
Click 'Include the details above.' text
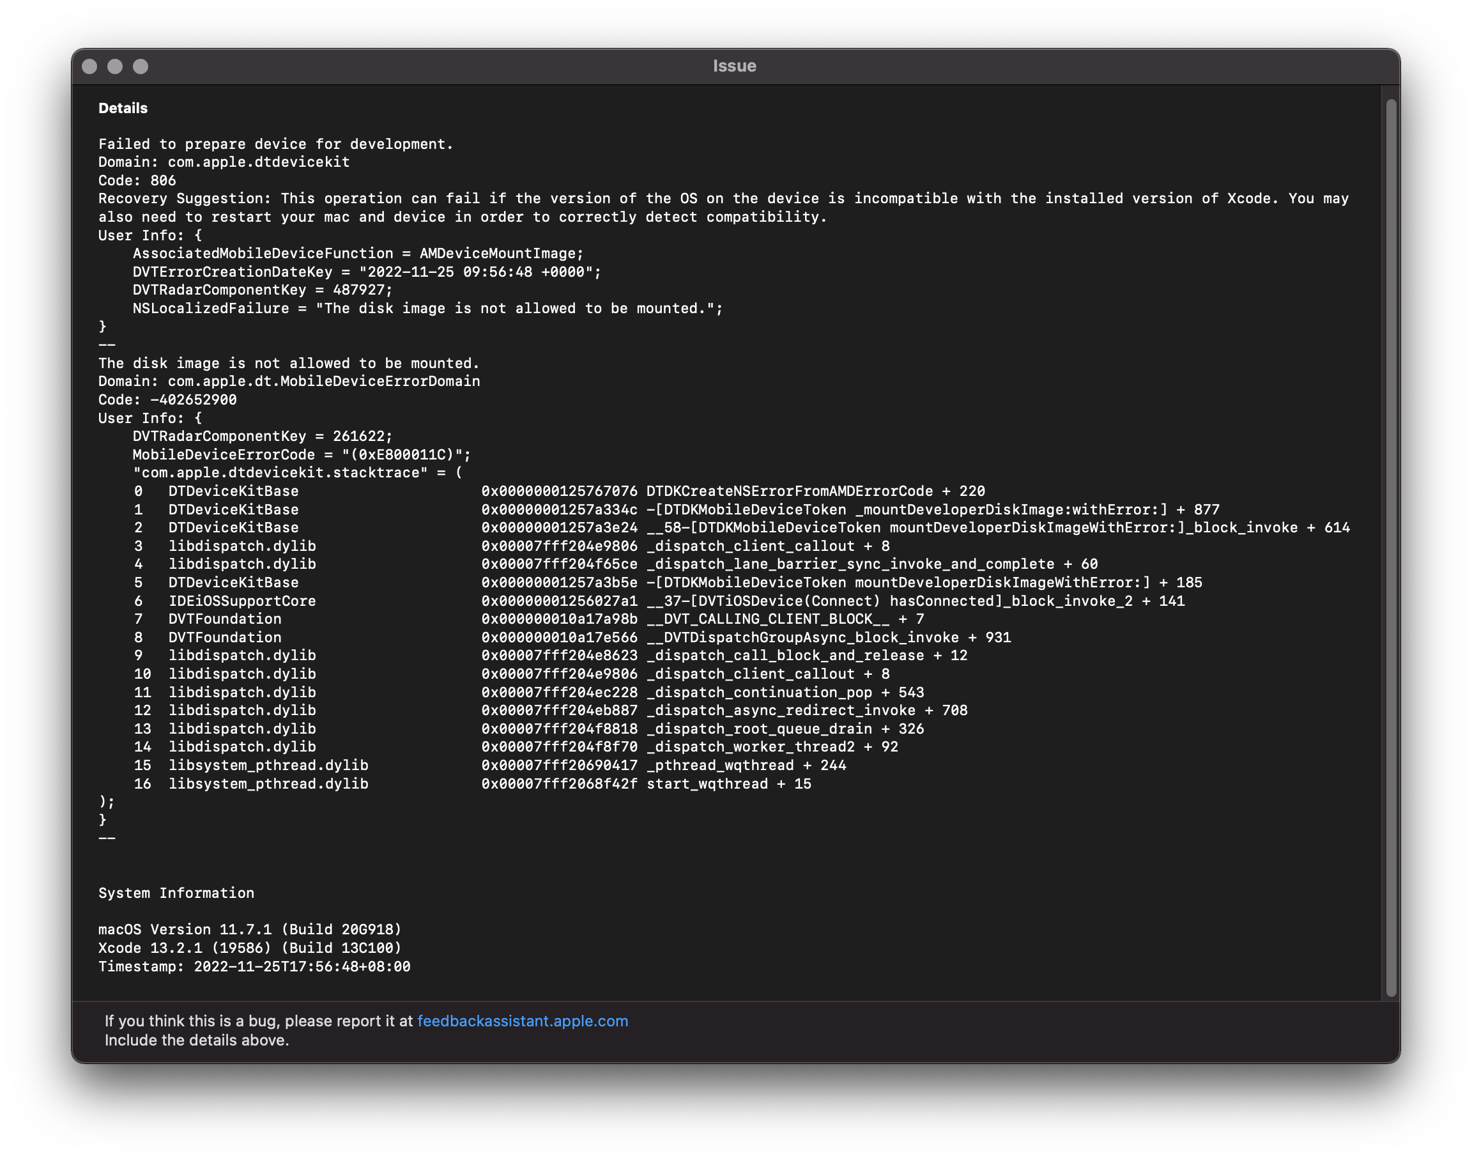point(197,1040)
